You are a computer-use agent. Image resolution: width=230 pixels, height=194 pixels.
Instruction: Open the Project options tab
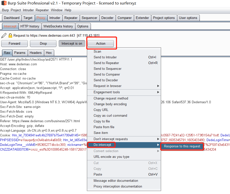coord(164,18)
